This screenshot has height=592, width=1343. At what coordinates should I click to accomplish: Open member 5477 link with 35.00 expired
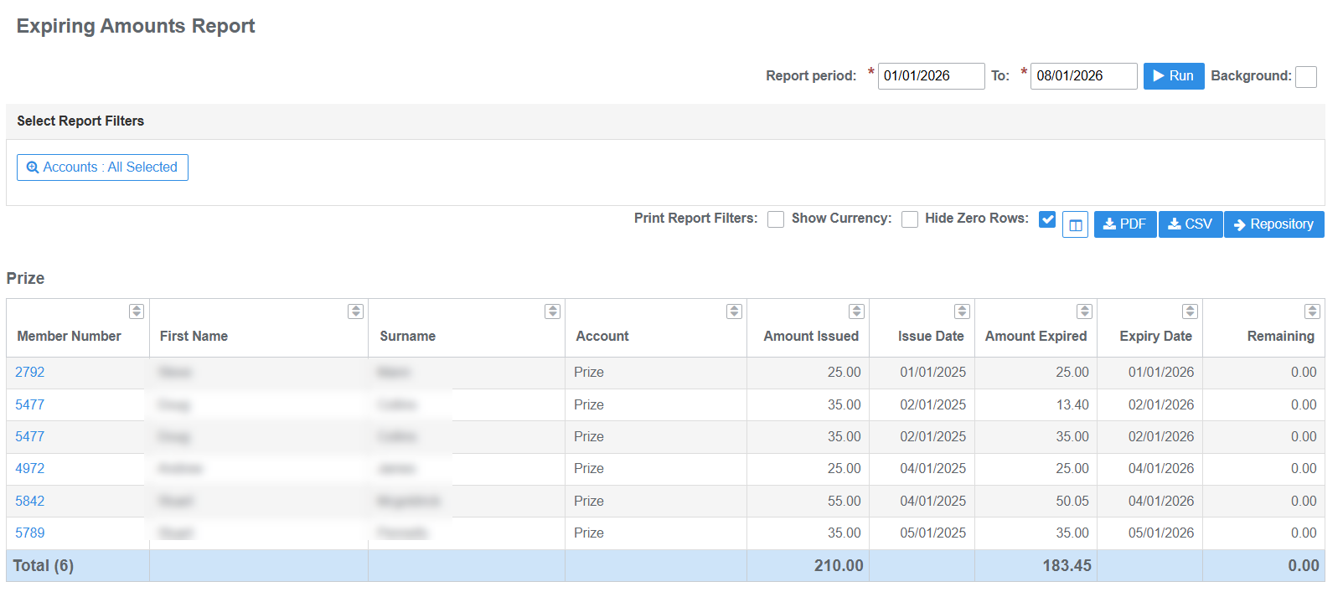30,437
